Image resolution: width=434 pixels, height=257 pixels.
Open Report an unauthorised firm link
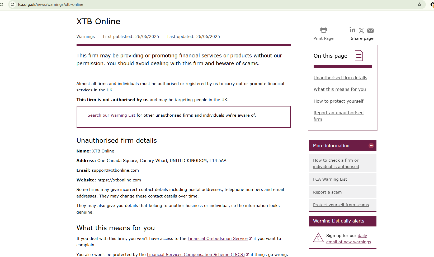[338, 116]
